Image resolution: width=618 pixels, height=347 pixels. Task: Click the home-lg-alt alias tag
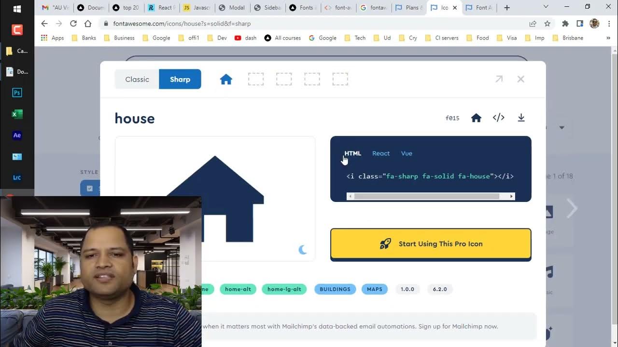coord(284,289)
